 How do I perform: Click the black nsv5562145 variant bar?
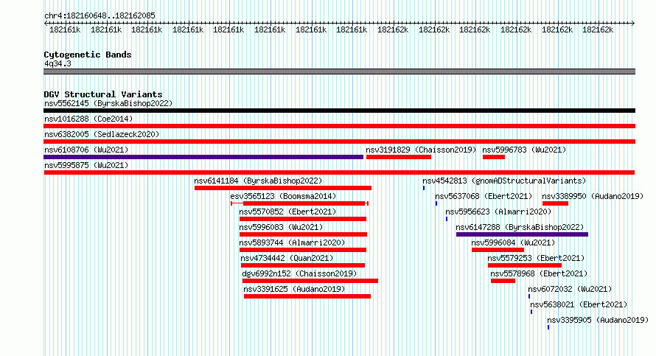click(339, 111)
